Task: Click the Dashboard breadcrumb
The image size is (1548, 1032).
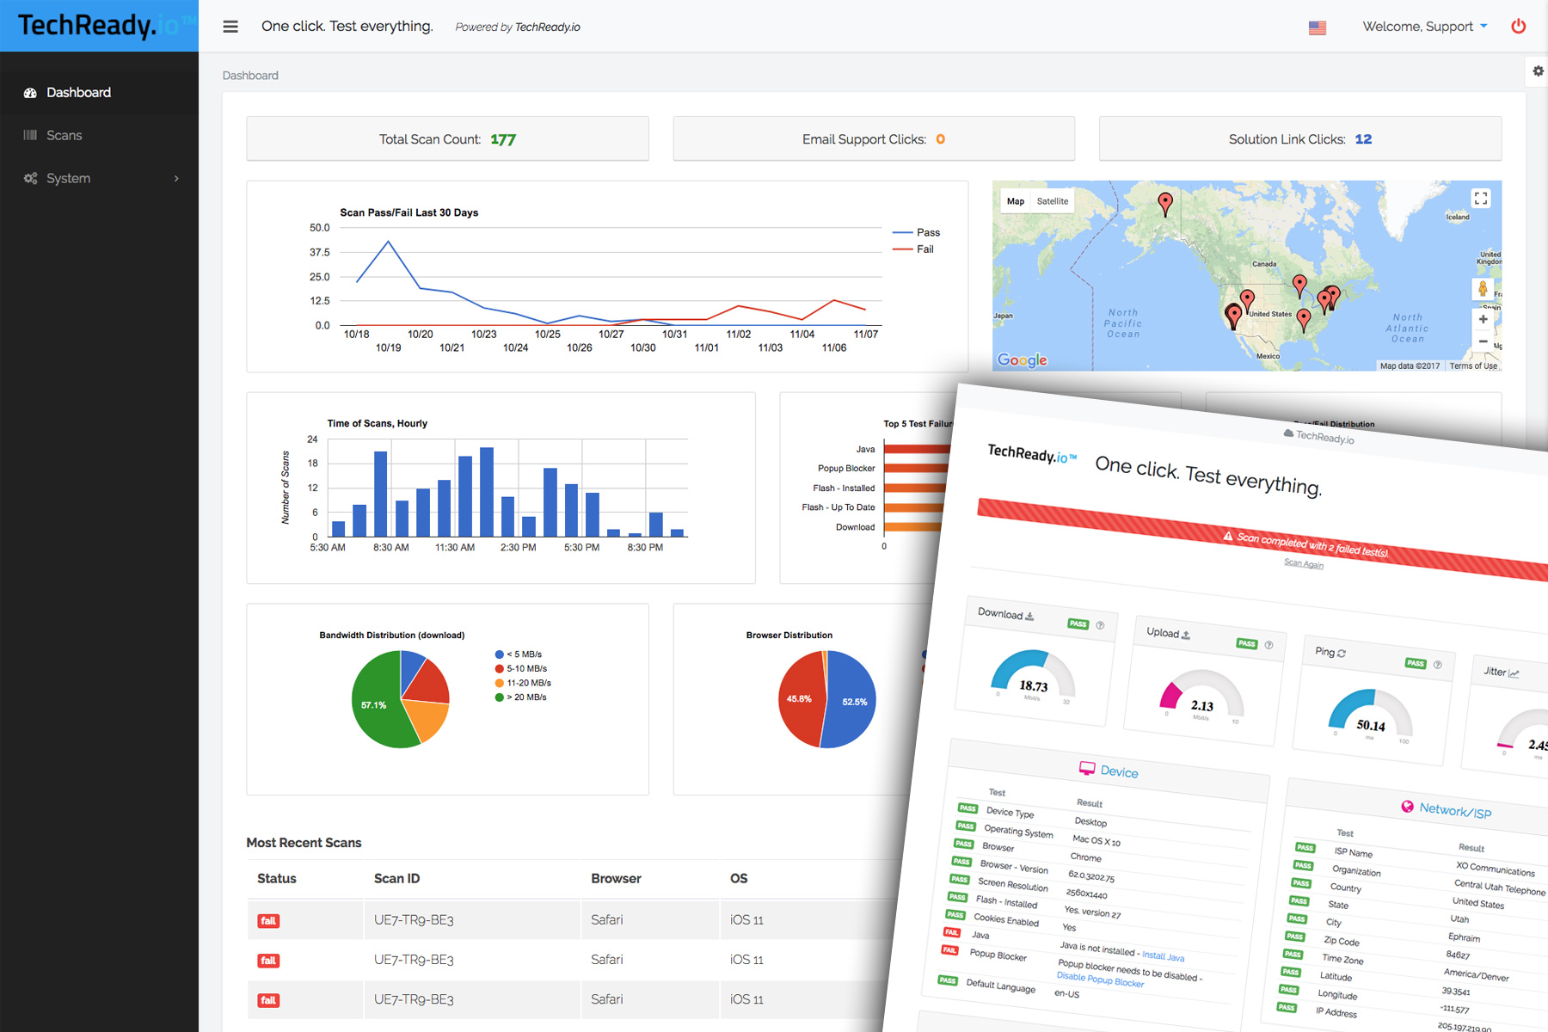Action: [x=250, y=76]
